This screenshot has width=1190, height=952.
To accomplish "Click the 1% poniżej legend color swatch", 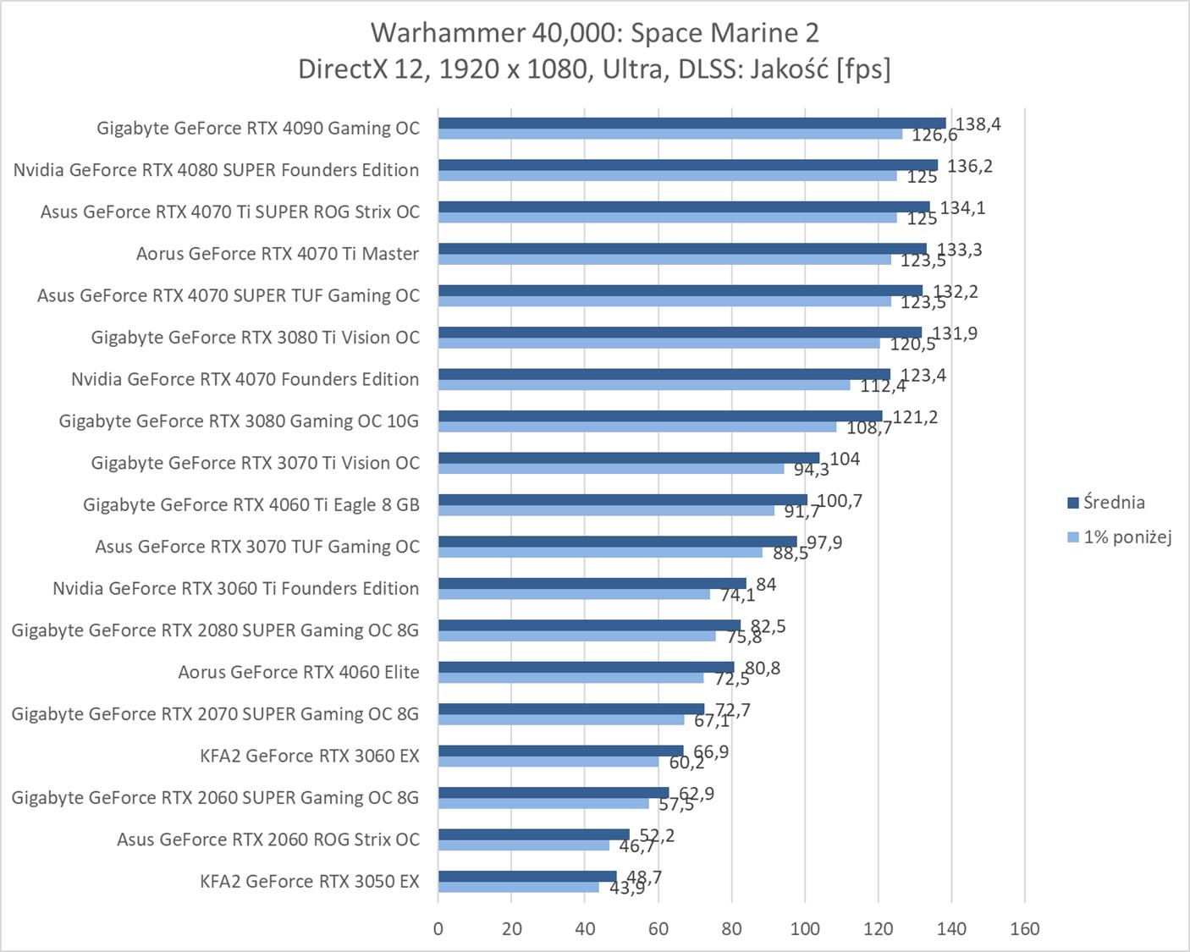I will (x=1073, y=537).
